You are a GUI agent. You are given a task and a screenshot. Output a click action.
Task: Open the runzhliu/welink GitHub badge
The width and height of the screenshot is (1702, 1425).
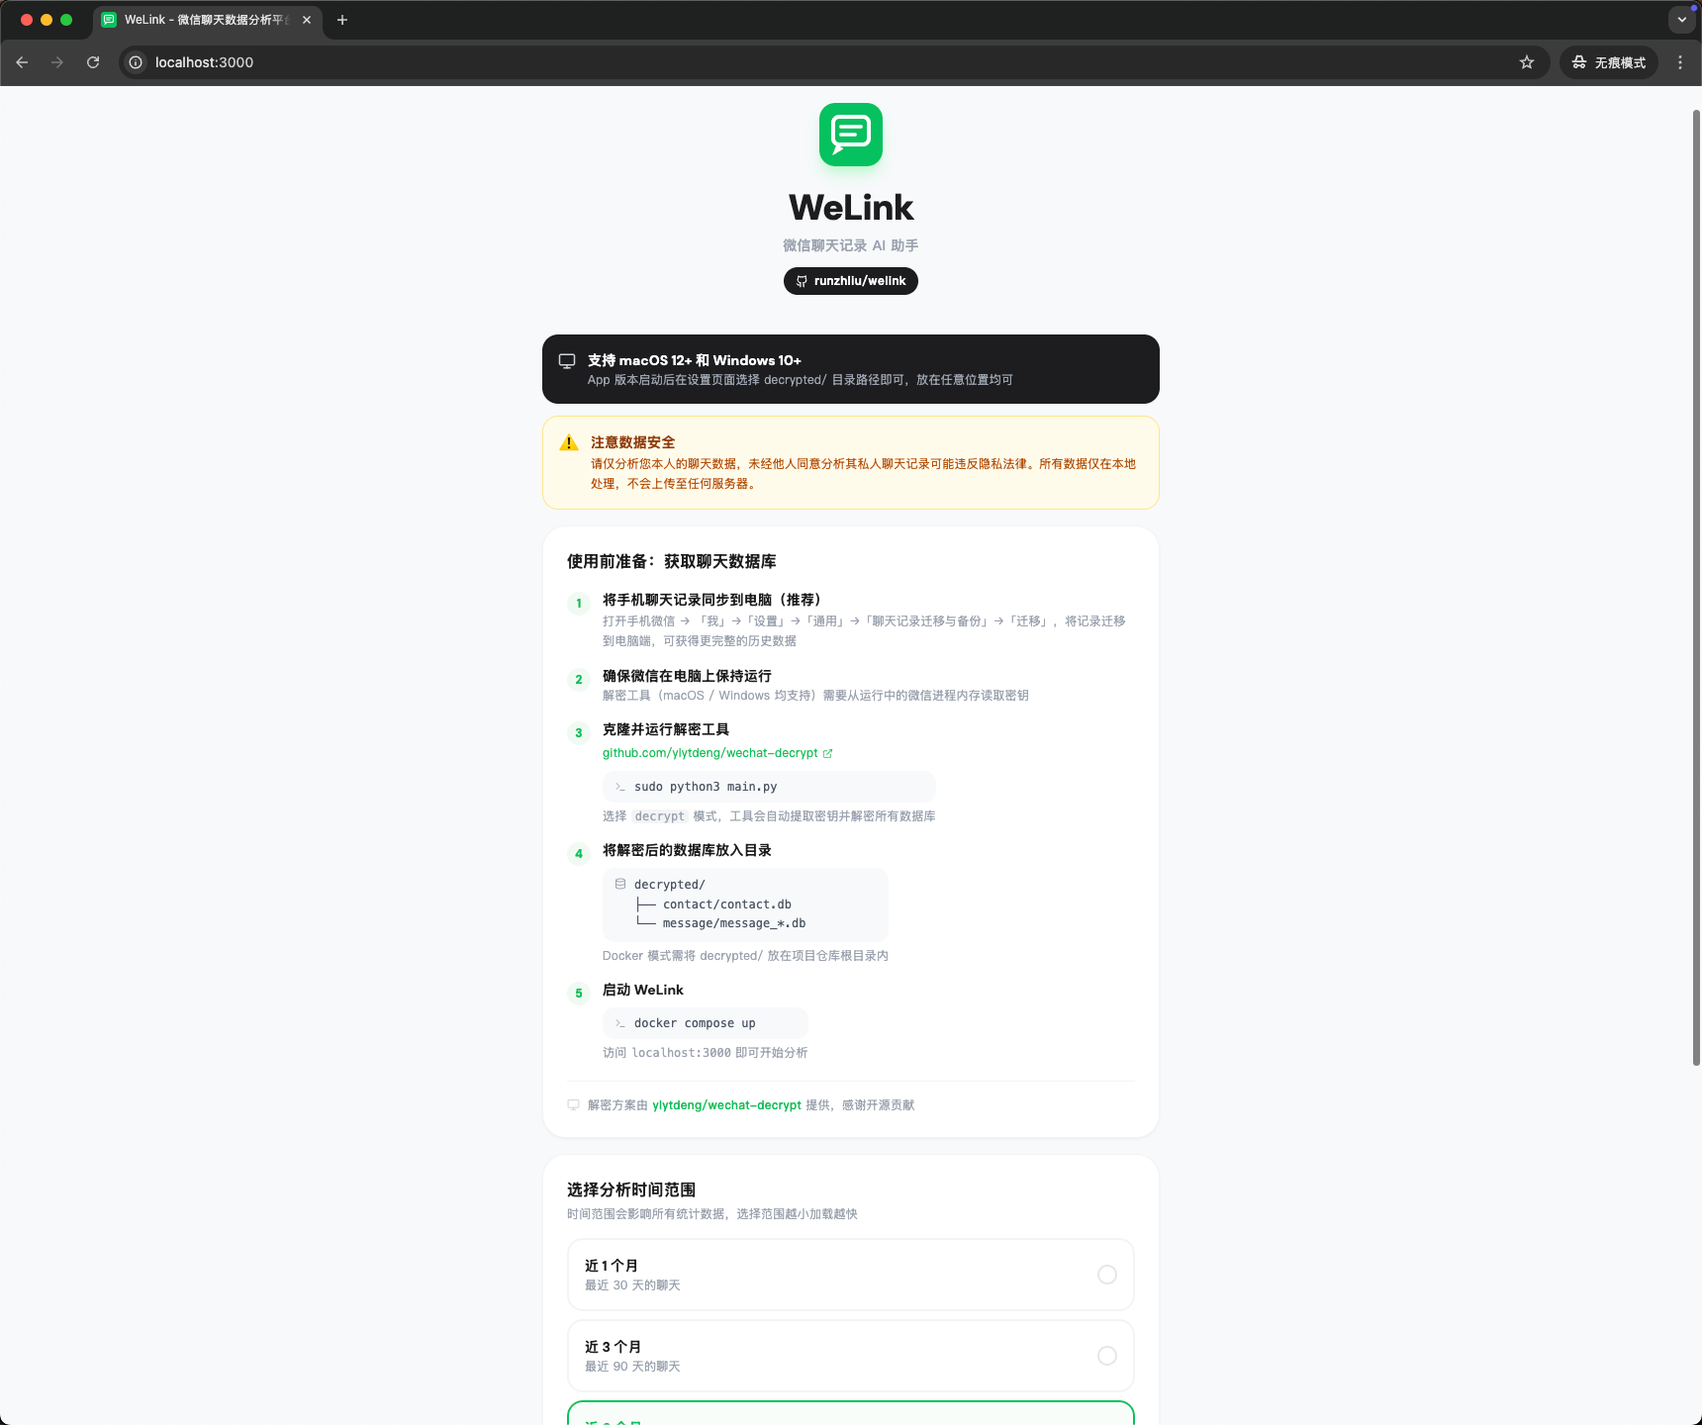(x=851, y=281)
